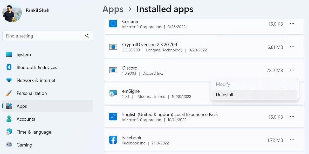Click the search magnifier icon
The height and width of the screenshot is (154, 309).
tap(87, 36)
